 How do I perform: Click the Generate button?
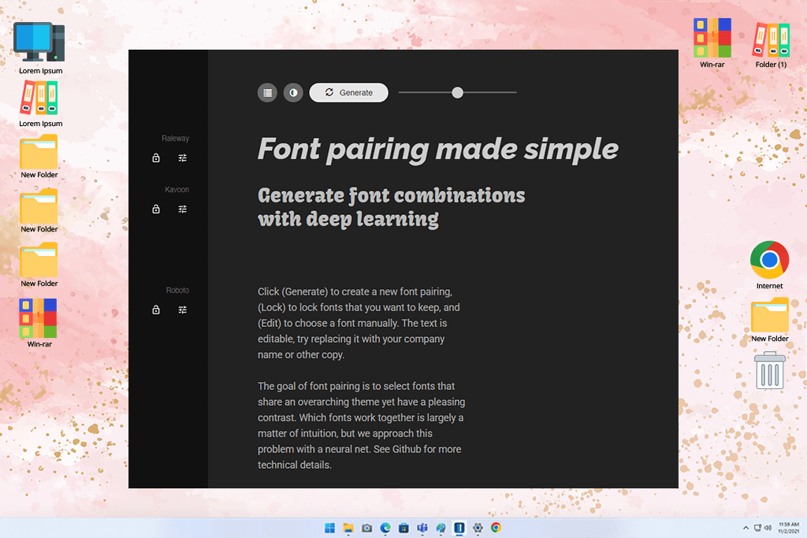pos(348,93)
